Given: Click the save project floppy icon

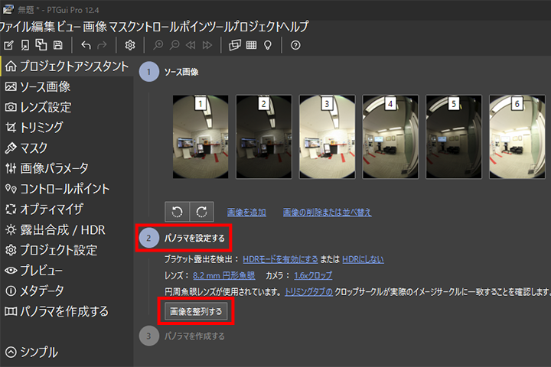Looking at the screenshot, I should (57, 45).
